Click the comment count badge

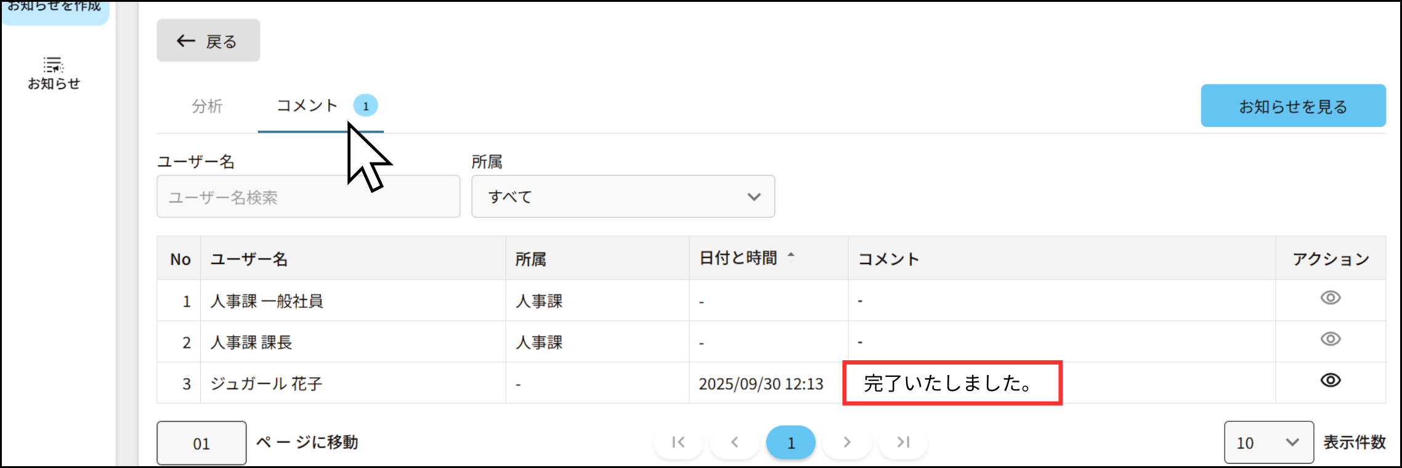click(365, 106)
